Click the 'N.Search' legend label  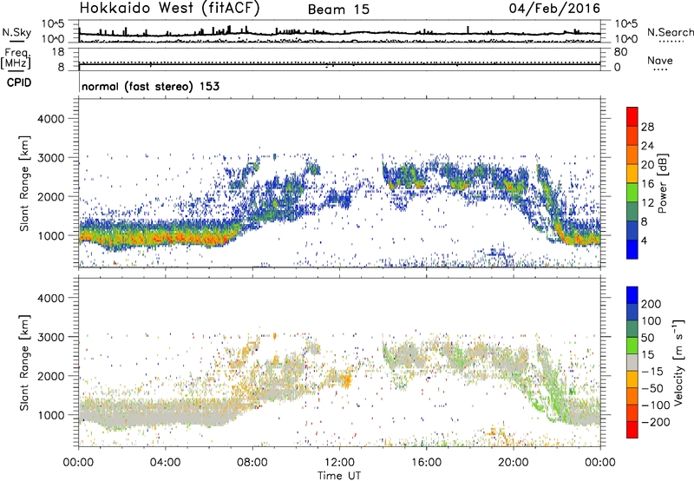tap(670, 32)
